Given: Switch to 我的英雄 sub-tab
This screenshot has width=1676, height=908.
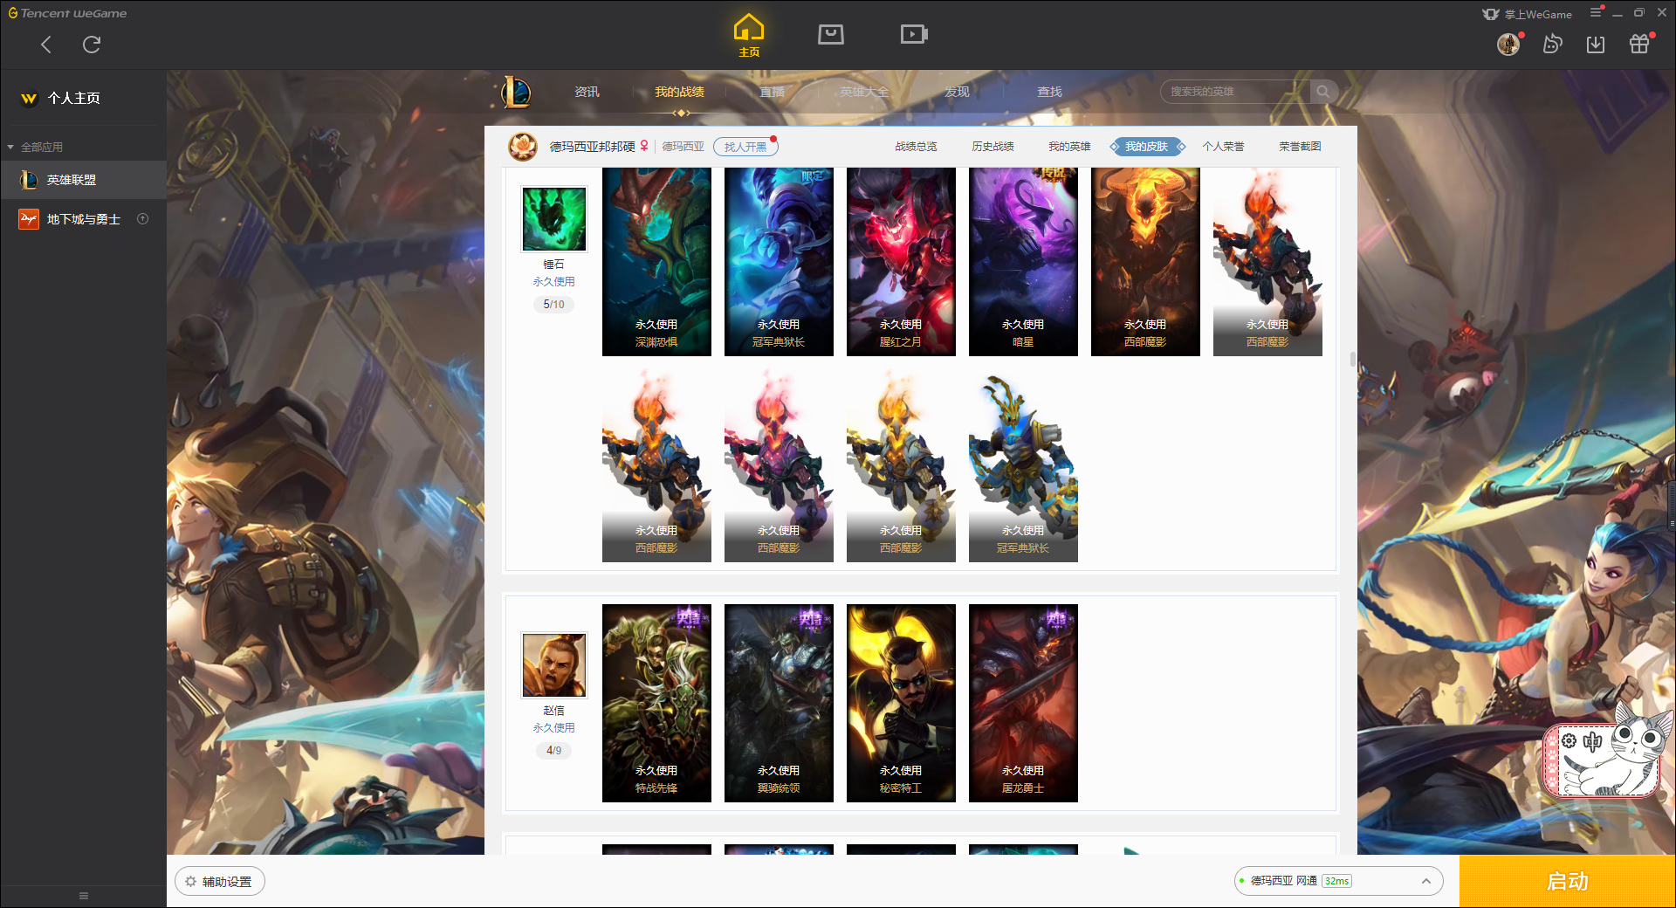Looking at the screenshot, I should click(x=1069, y=147).
